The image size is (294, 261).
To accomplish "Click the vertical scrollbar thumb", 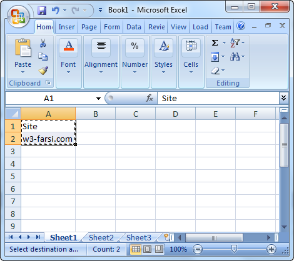I will pyautogui.click(x=284, y=145).
